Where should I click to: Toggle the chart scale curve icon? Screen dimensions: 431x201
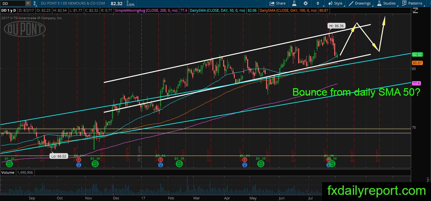pyautogui.click(x=415, y=11)
